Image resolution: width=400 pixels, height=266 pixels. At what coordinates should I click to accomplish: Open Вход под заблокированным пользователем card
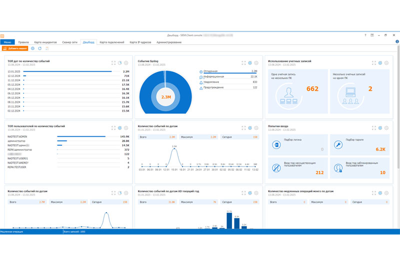[359, 168]
